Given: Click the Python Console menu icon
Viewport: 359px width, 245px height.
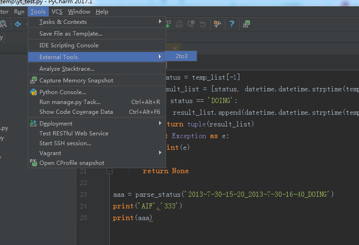Looking at the screenshot, I should pos(33,92).
